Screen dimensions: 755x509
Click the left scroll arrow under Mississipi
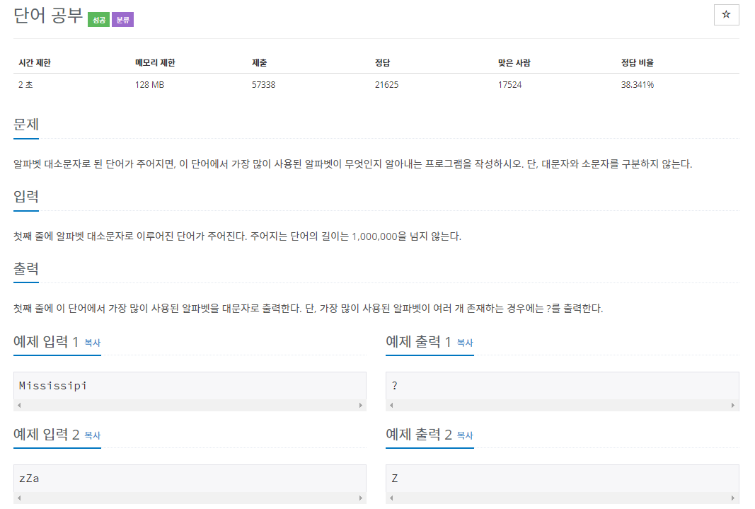point(19,406)
